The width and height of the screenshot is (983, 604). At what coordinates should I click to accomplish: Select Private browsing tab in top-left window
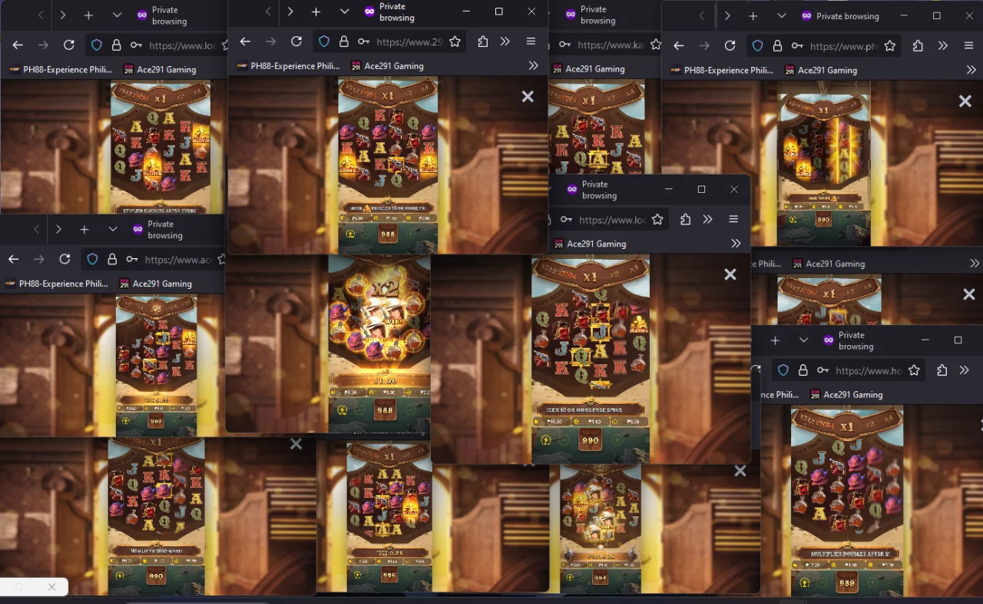(162, 15)
